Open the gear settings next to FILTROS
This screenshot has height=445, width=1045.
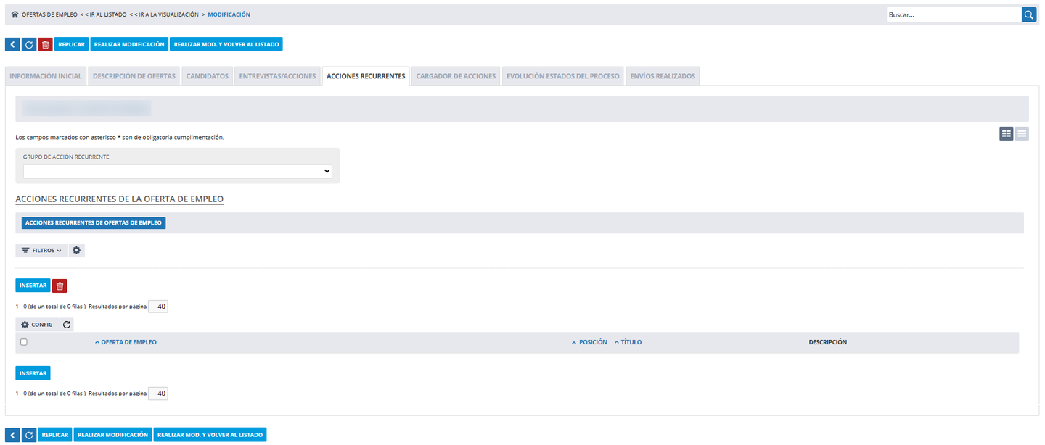coord(77,250)
